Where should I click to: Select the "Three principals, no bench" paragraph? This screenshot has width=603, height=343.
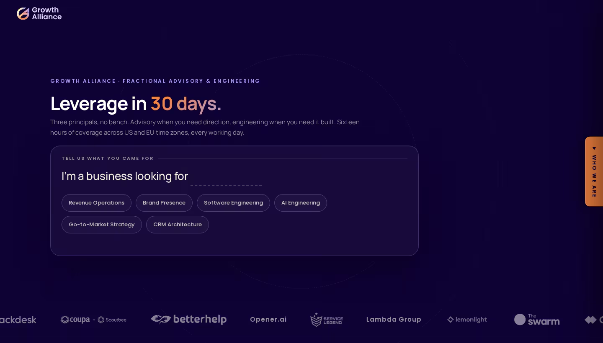click(x=205, y=127)
